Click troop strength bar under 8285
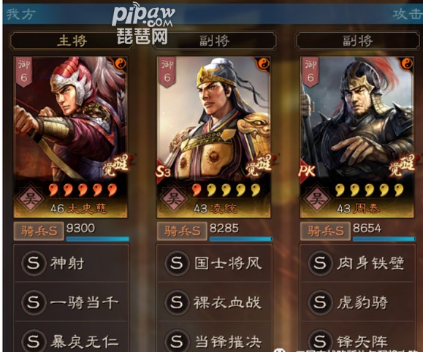The image size is (423, 352). point(241,239)
